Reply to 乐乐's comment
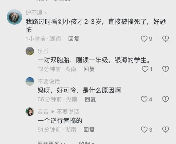Image resolution: width=176 pixels, height=144 pixels. 89,69
